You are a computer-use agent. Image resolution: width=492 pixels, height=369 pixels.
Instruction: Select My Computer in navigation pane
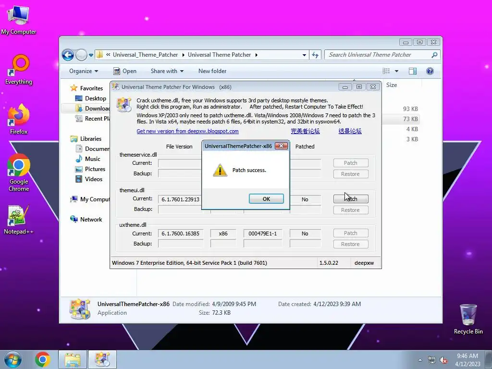point(90,199)
